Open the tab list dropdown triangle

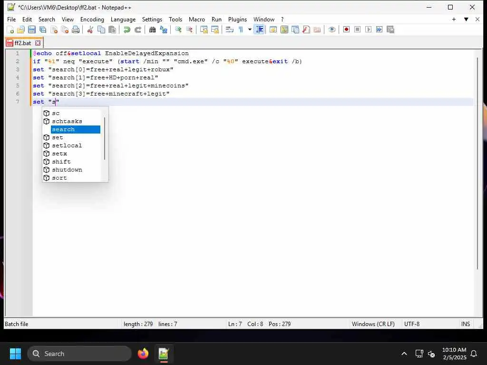[x=466, y=19]
